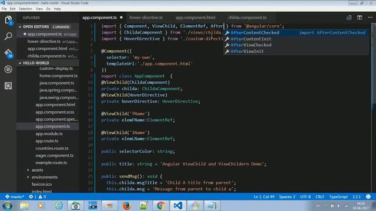Open Google Chrome from the taskbar
Viewport: 376px width, 211px height.
tap(160, 206)
